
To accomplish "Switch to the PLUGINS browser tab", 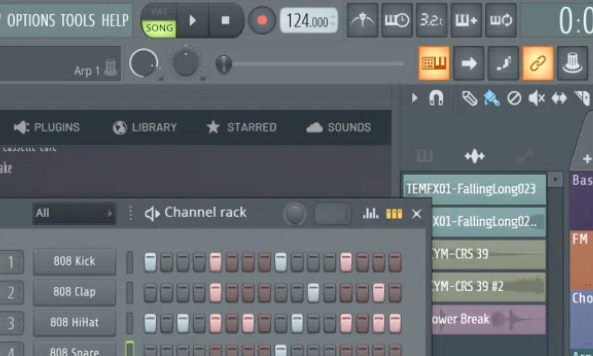I will coord(47,127).
